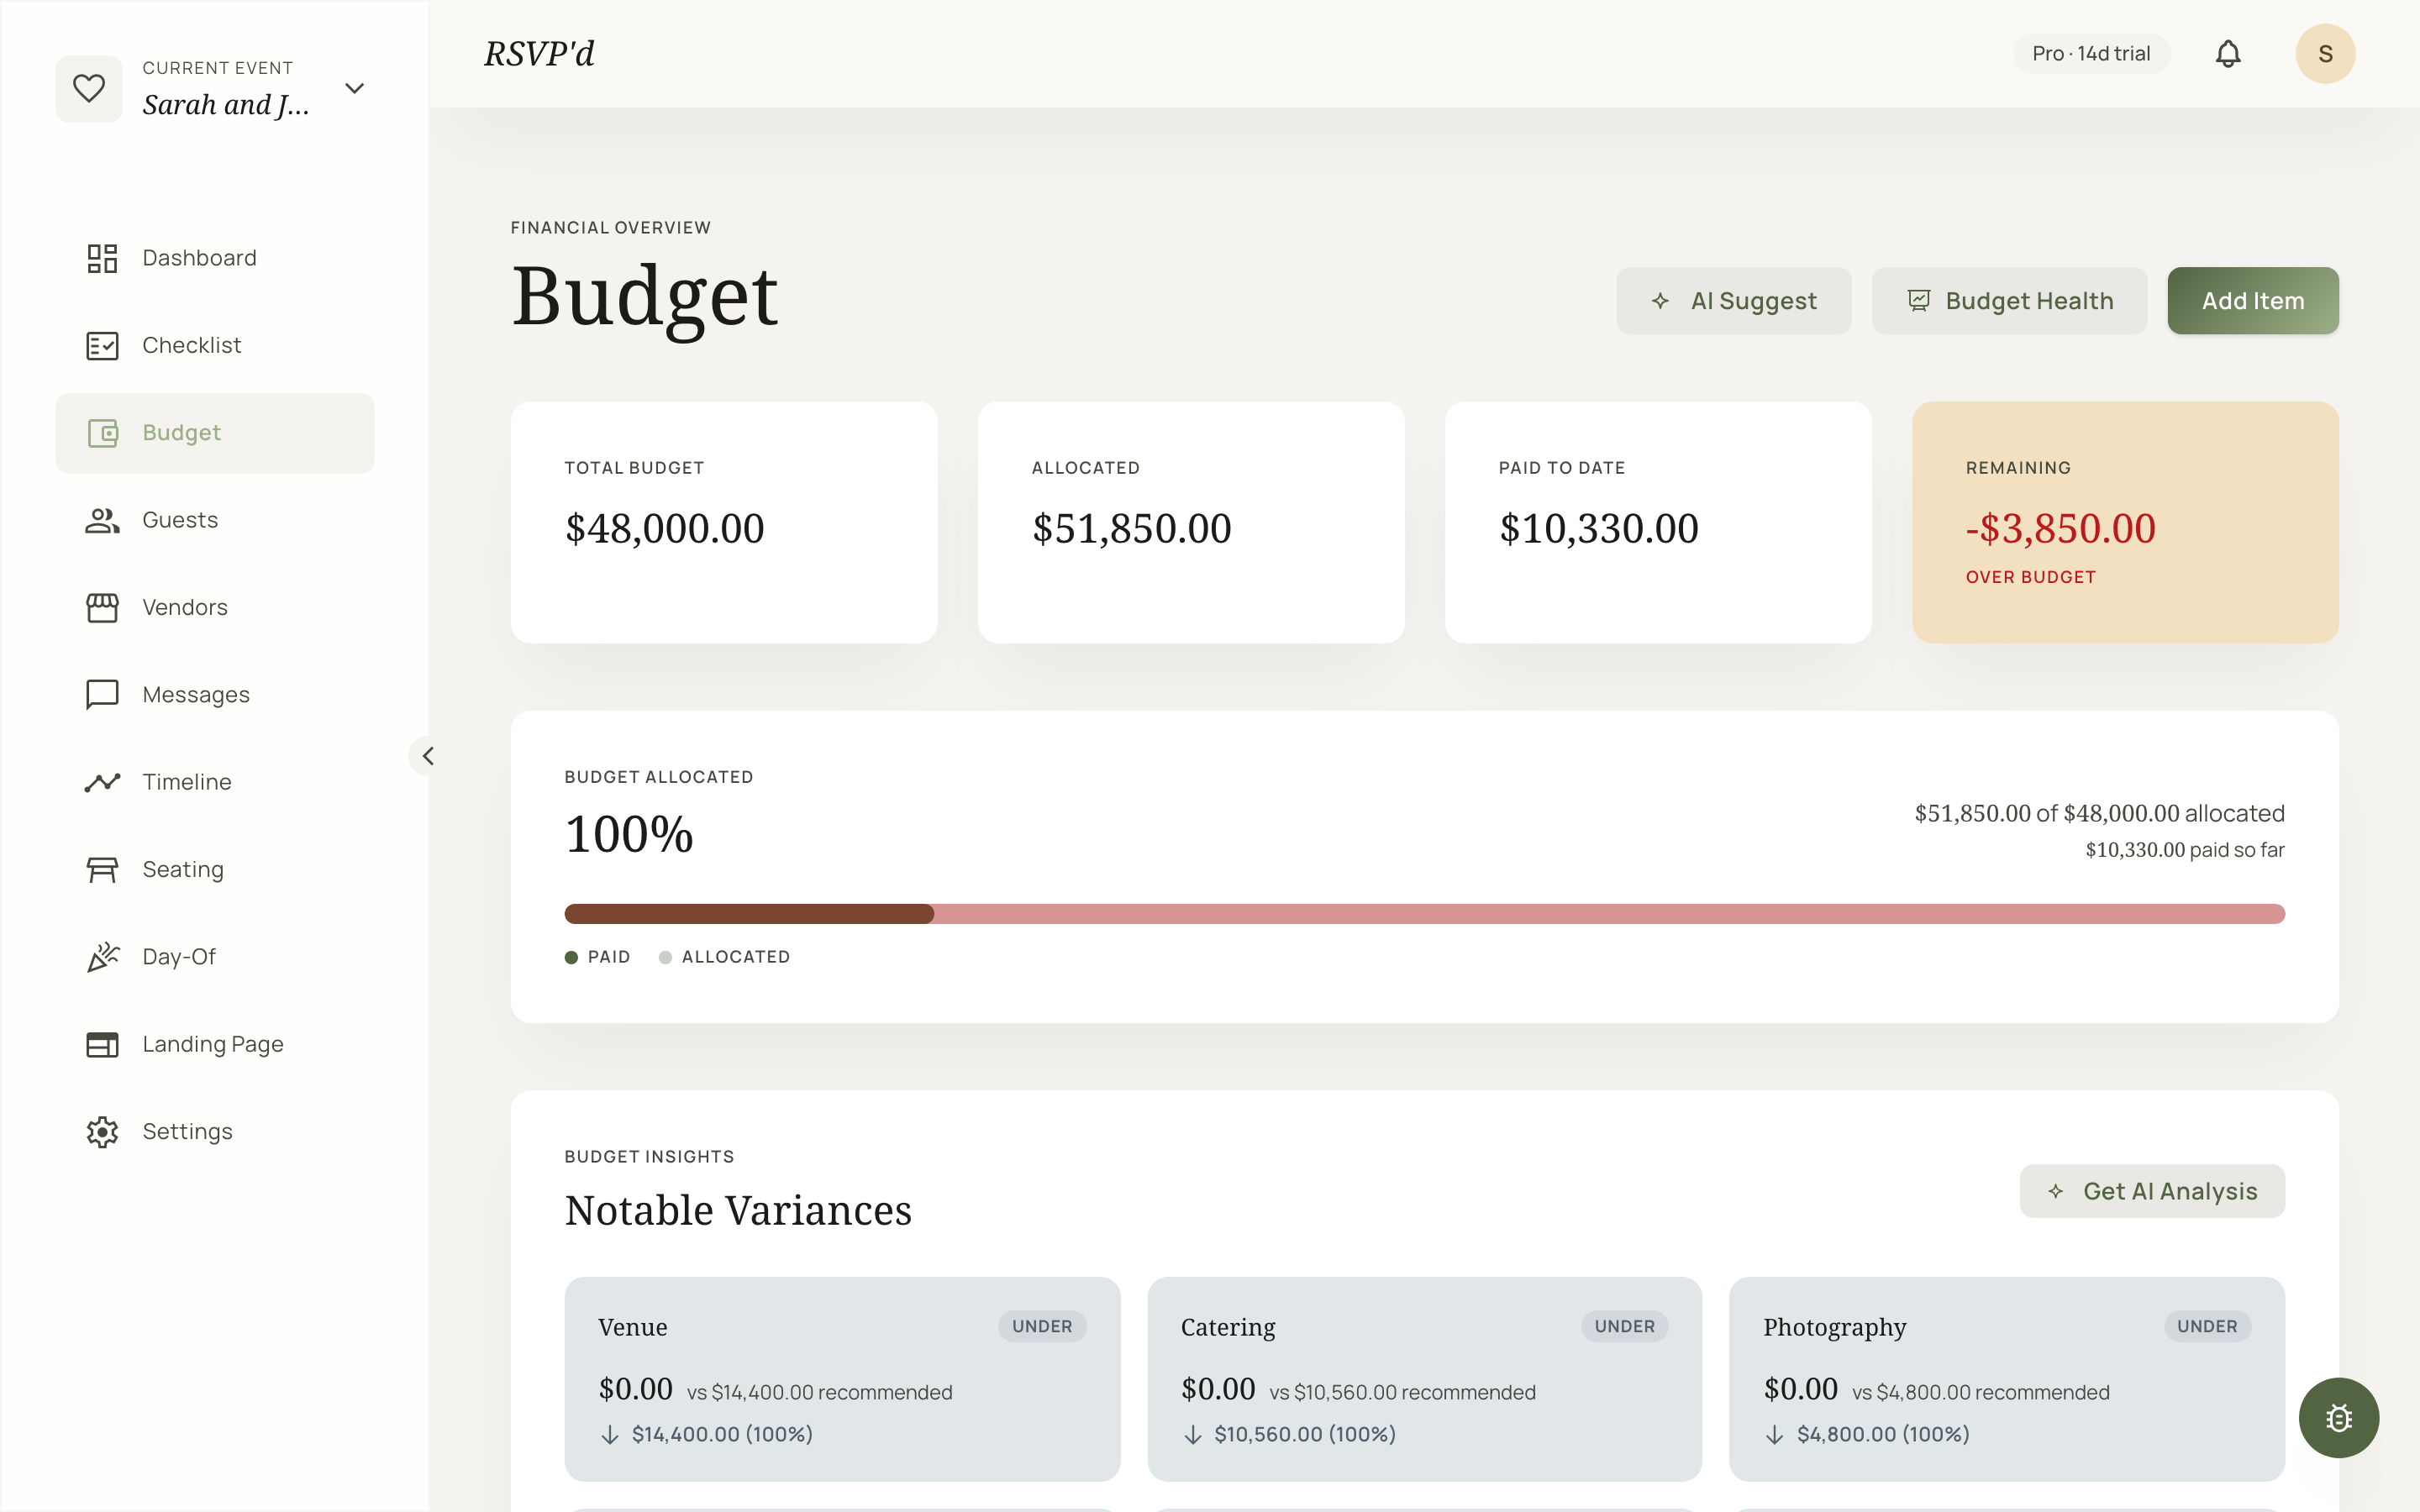This screenshot has height=1512, width=2420.
Task: Click the RSVP'd logo
Action: pos(539,54)
